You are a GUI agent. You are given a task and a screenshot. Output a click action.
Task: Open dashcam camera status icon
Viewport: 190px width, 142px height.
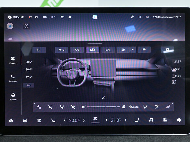(45, 17)
